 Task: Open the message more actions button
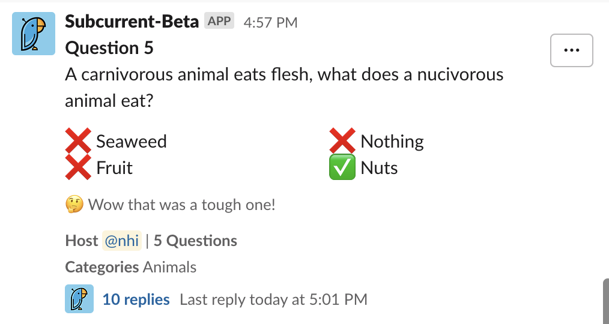point(571,50)
